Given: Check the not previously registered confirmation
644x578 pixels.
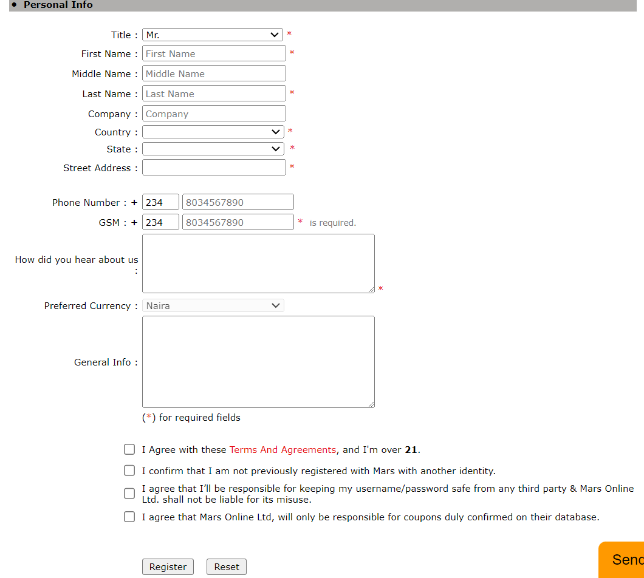Looking at the screenshot, I should point(129,470).
